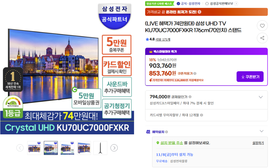Viewport: 273px width, 168px height.
Task: Select second highlighted product thumbnail
Action: (51, 148)
